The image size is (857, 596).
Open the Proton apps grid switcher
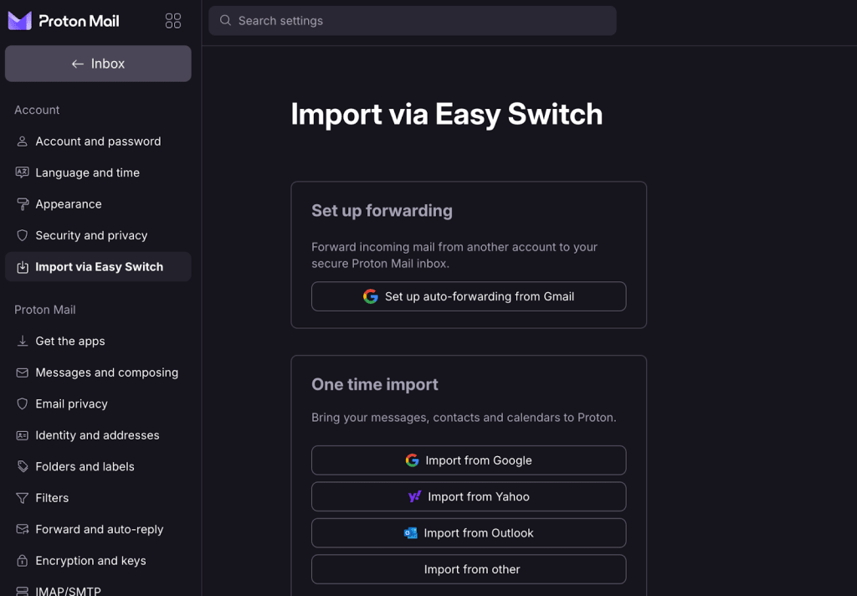pyautogui.click(x=173, y=21)
